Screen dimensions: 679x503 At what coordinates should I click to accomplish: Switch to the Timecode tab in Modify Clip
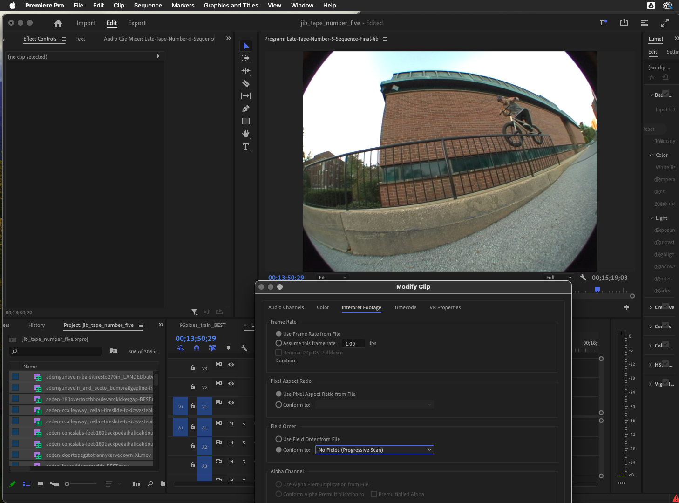point(405,307)
